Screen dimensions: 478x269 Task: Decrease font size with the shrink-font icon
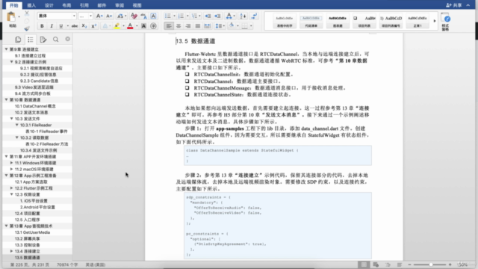click(x=109, y=16)
